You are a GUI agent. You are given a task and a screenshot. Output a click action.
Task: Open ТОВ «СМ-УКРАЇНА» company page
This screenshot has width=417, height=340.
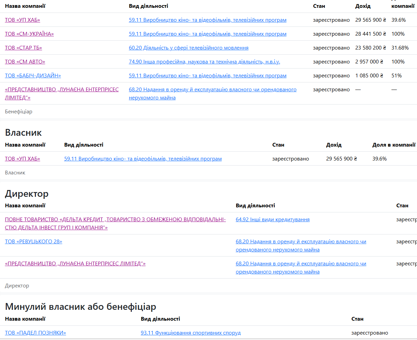(x=29, y=34)
